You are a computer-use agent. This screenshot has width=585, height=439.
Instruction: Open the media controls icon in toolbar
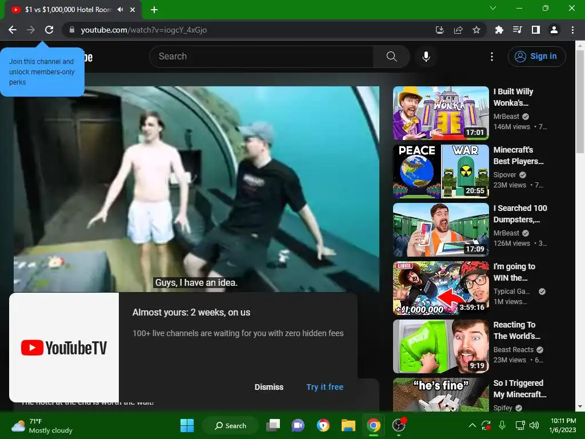[518, 30]
